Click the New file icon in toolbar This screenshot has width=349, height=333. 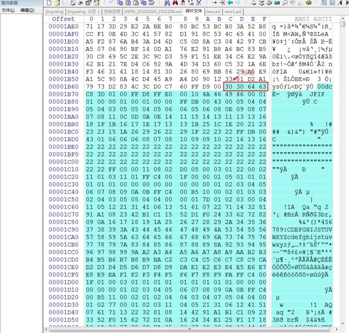(x=49, y=3)
